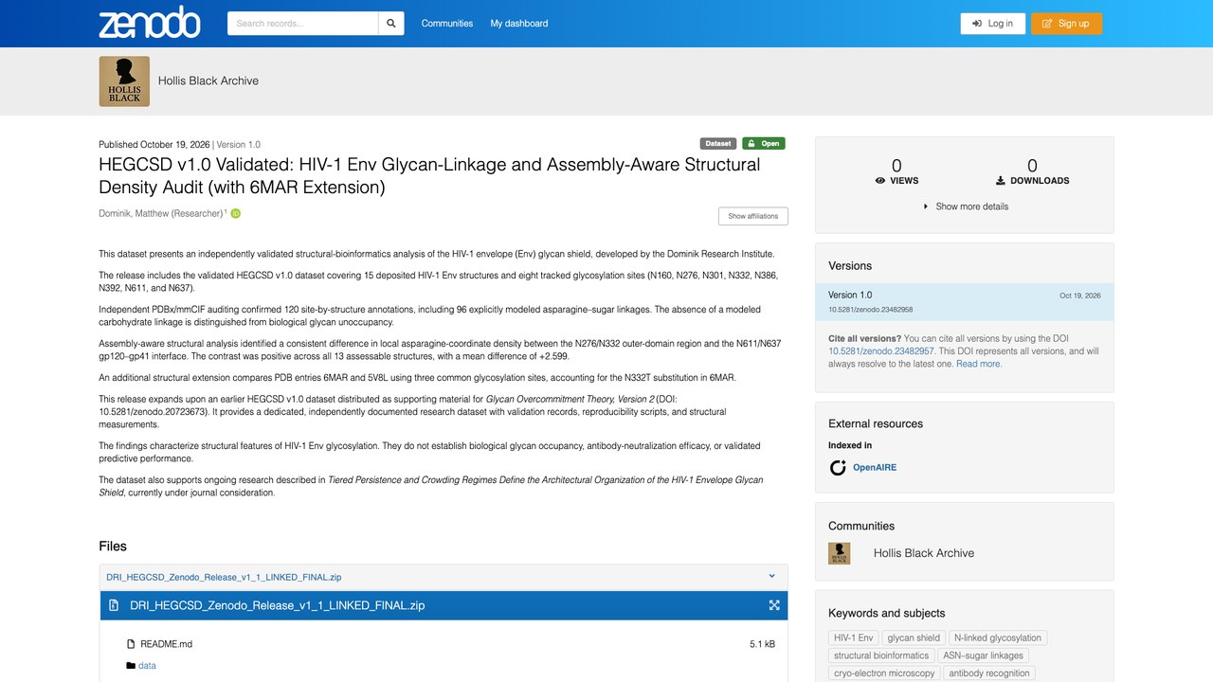
Task: Click the Read more link
Action: pyautogui.click(x=979, y=364)
